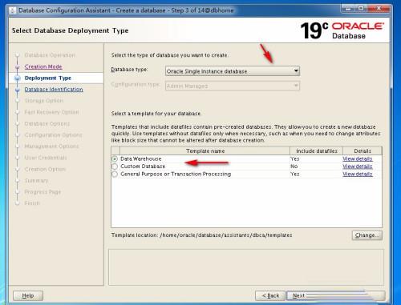
Task: View details for Custom Database template
Action: pos(358,167)
